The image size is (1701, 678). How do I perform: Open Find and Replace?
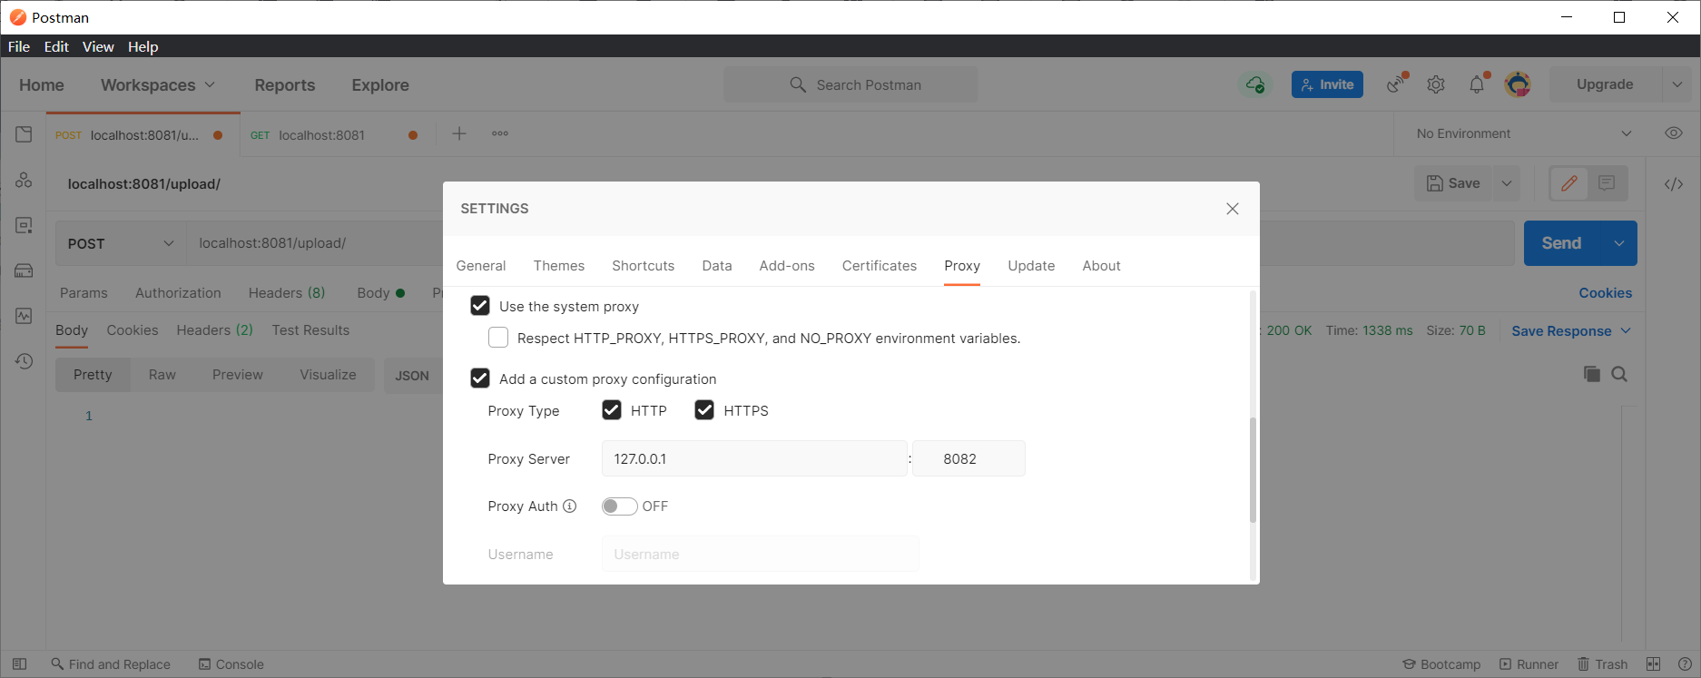click(x=111, y=664)
